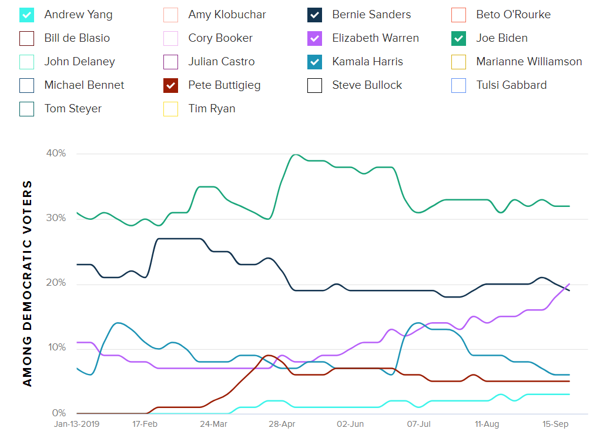610x438 pixels.
Task: Uncheck the Joe Biden checkbox
Action: (x=458, y=38)
